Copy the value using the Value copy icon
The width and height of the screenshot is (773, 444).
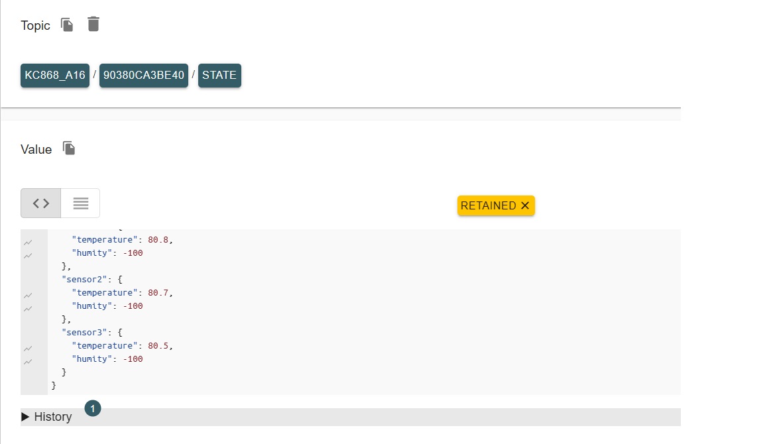[x=69, y=148]
